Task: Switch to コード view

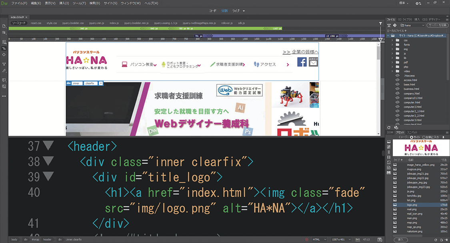Action: (213, 11)
